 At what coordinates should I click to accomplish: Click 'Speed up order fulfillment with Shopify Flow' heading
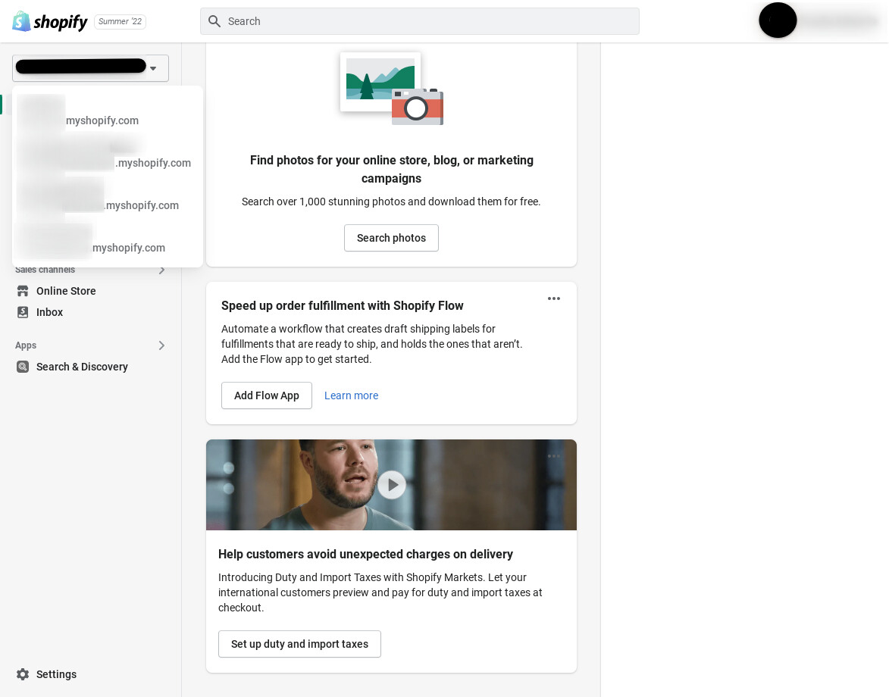coord(343,306)
